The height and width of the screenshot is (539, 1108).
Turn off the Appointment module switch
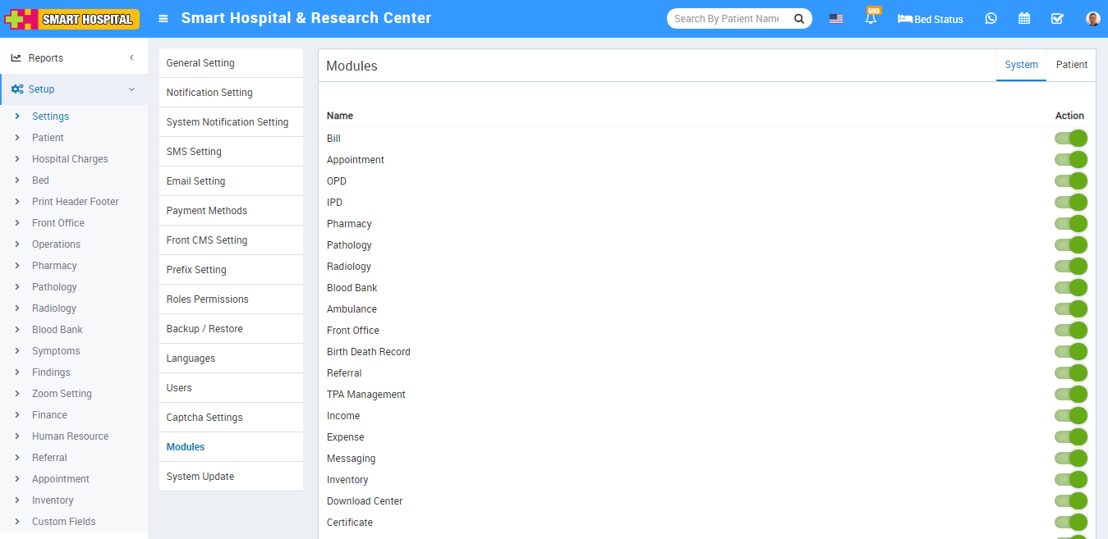pos(1071,160)
